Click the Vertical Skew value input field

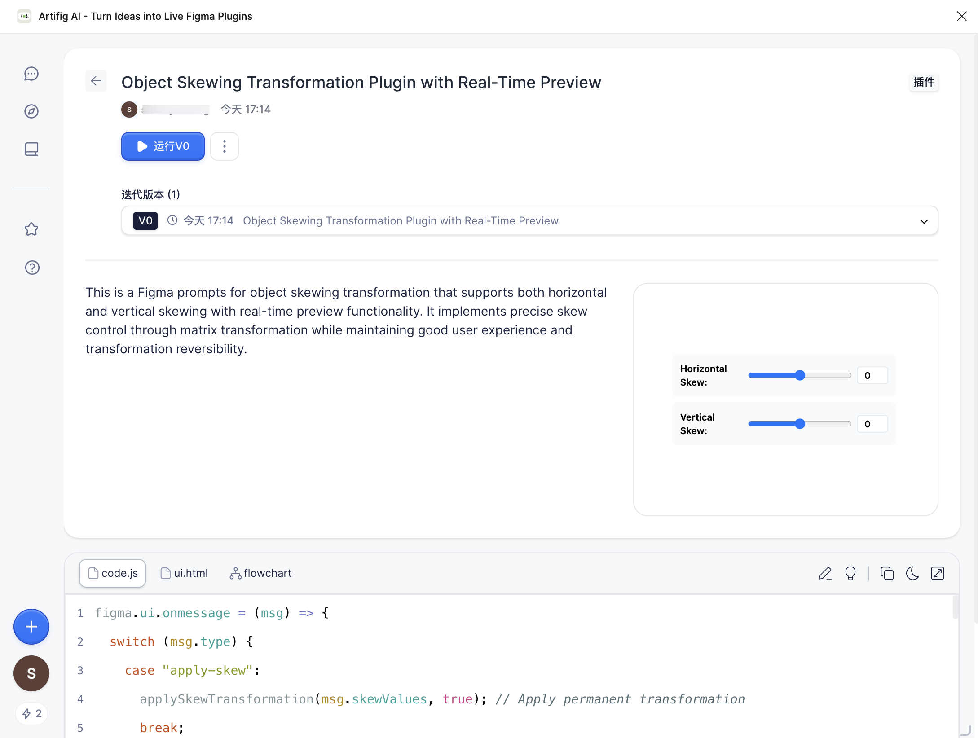872,424
